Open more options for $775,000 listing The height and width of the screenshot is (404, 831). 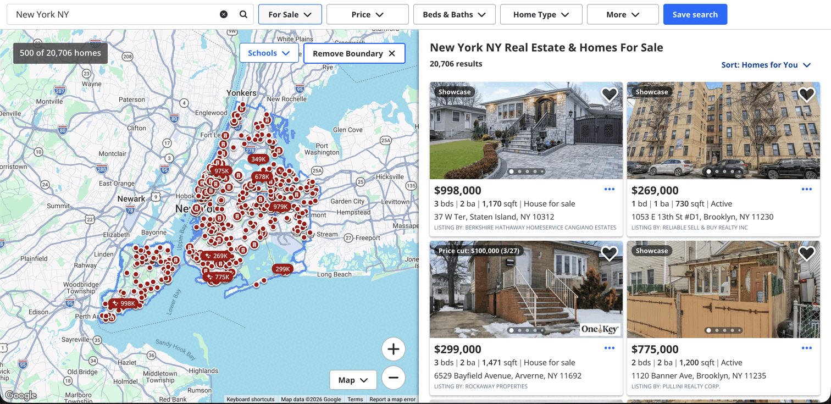806,348
